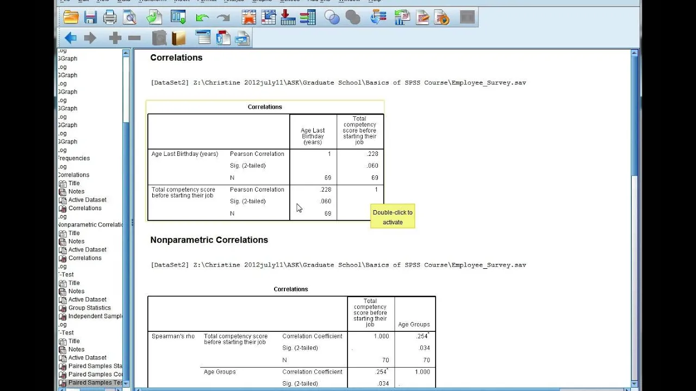The image size is (696, 391).
Task: Print the output using the printer icon
Action: pyautogui.click(x=110, y=17)
